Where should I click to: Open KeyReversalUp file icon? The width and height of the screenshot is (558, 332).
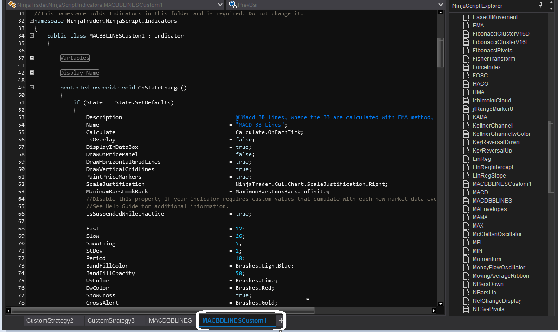click(467, 151)
